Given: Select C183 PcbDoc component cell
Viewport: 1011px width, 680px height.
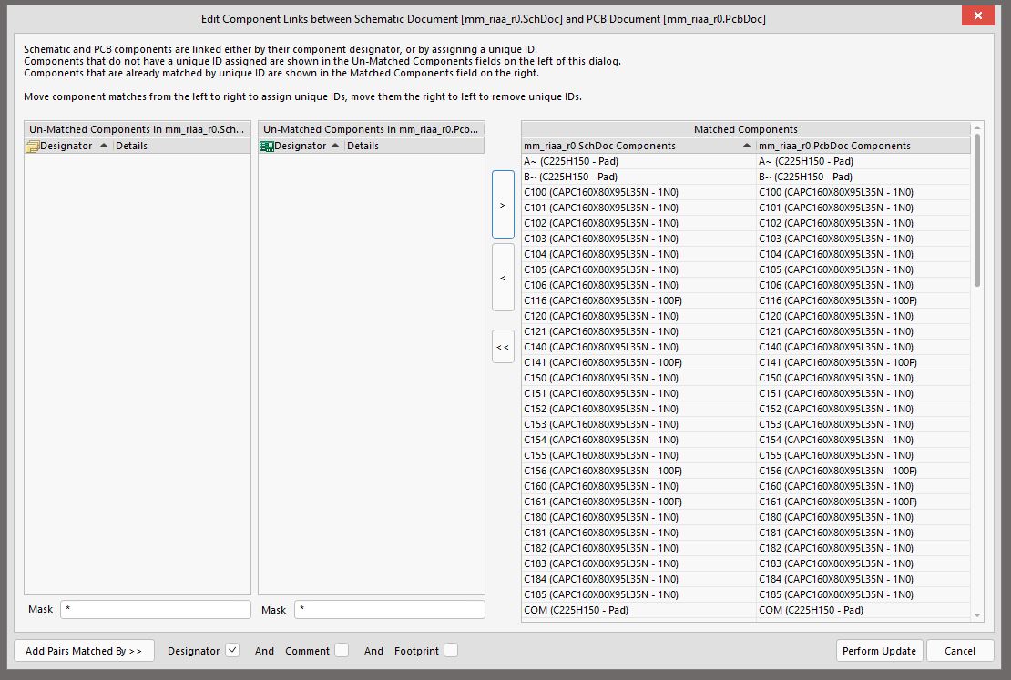Looking at the screenshot, I should pos(863,563).
